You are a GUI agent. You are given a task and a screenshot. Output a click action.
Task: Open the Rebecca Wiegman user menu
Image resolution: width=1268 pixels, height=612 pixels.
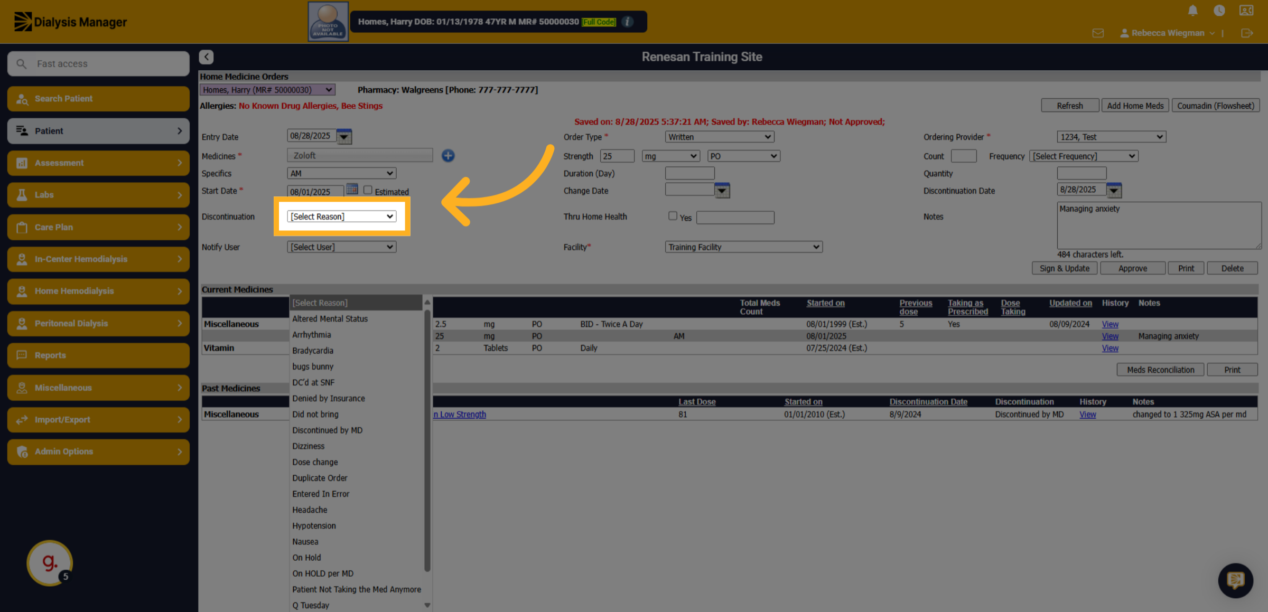pyautogui.click(x=1168, y=33)
